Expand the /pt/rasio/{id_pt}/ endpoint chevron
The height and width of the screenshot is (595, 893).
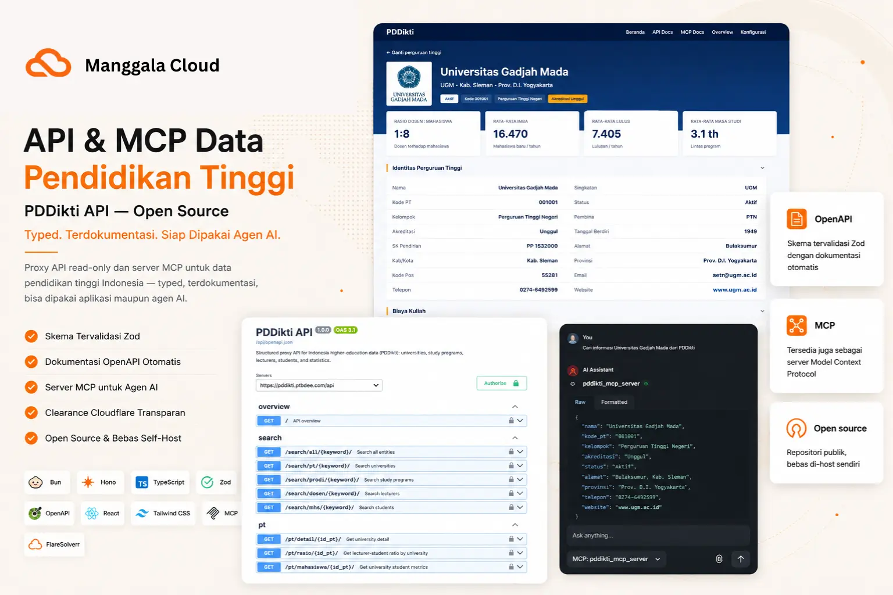tap(520, 553)
